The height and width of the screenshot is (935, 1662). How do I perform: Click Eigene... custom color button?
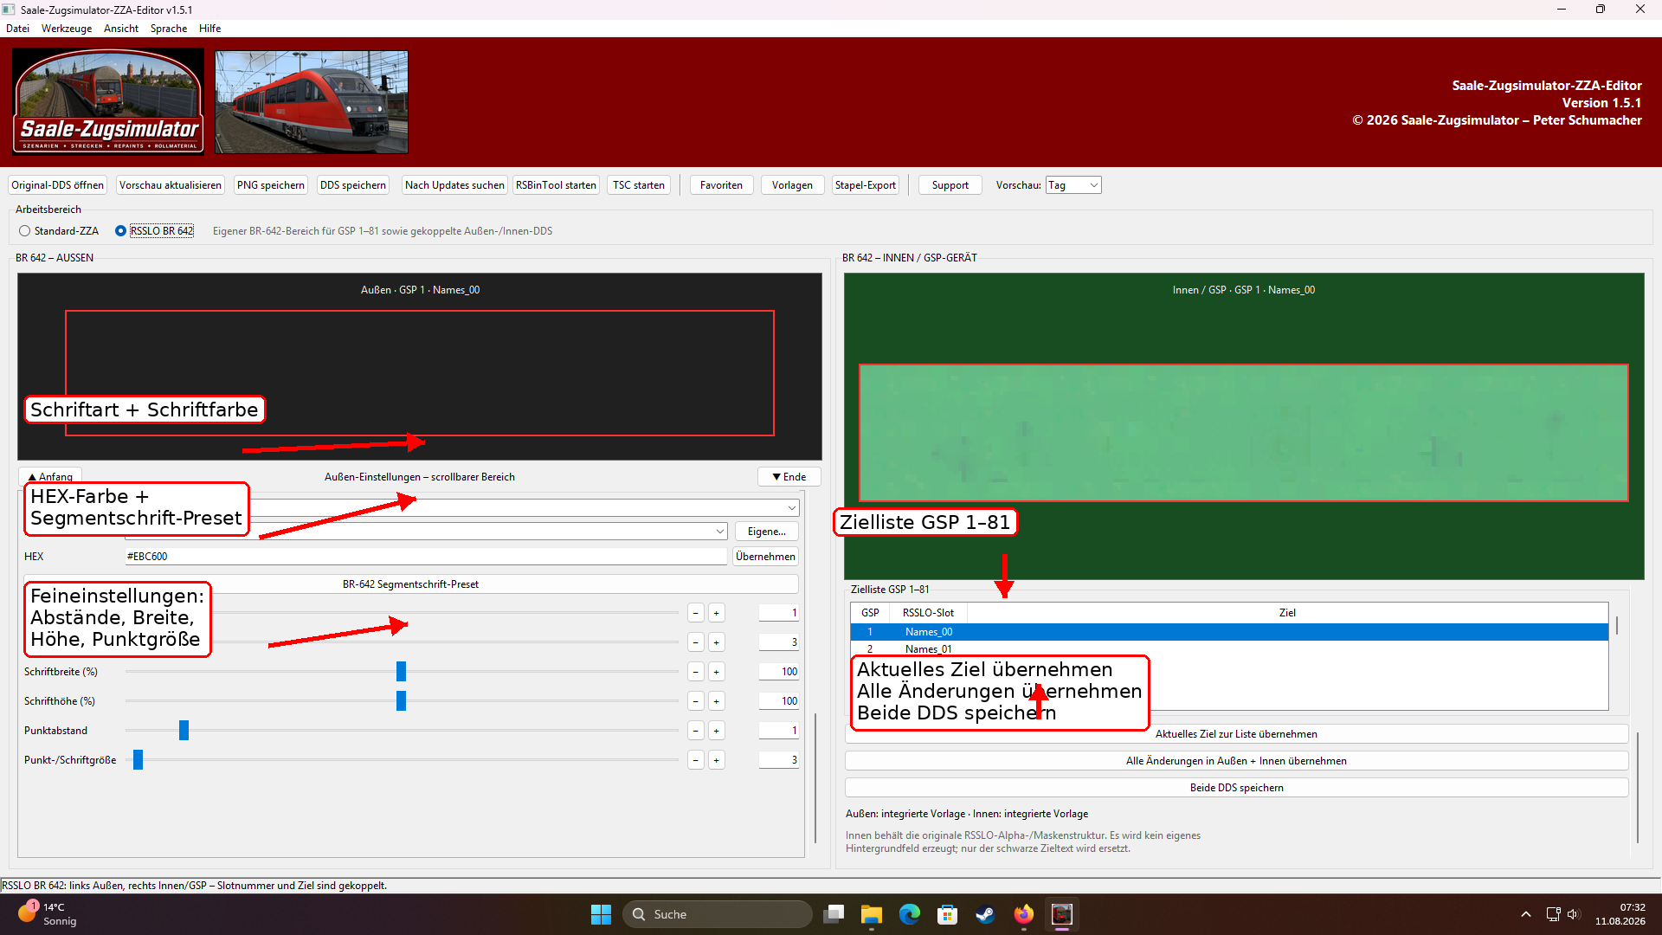pyautogui.click(x=767, y=532)
